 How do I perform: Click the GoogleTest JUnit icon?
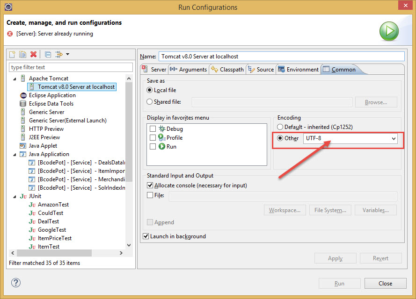[x=32, y=230]
